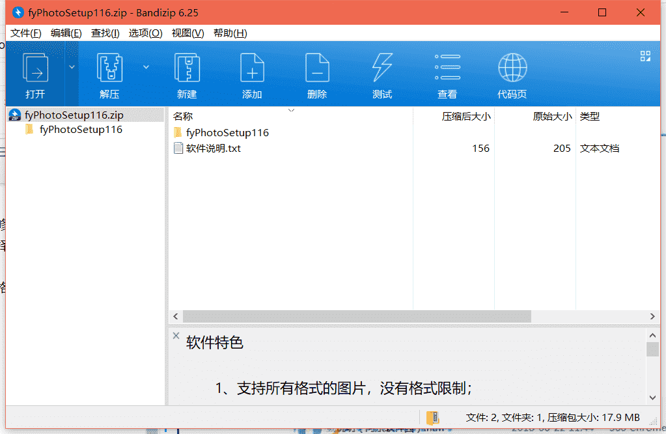666x434 pixels.
Task: Close the comment preview pane with X
Action: [176, 336]
